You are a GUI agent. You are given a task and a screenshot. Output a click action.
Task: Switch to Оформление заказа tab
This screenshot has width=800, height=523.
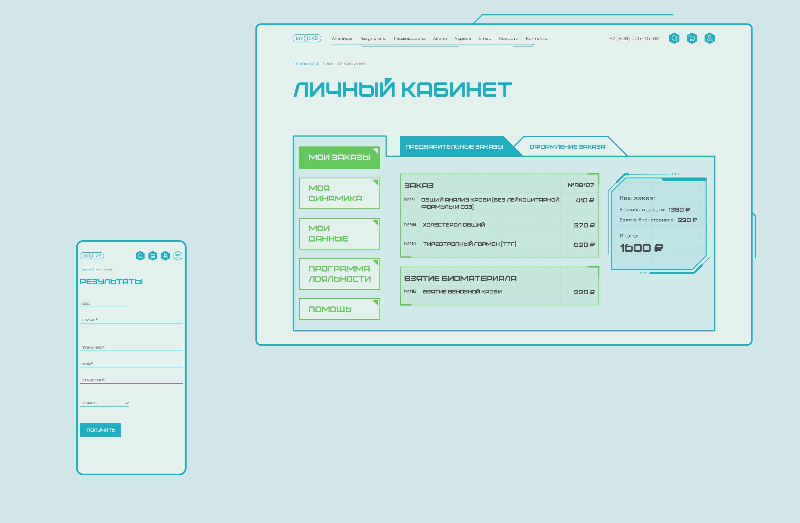(x=567, y=147)
